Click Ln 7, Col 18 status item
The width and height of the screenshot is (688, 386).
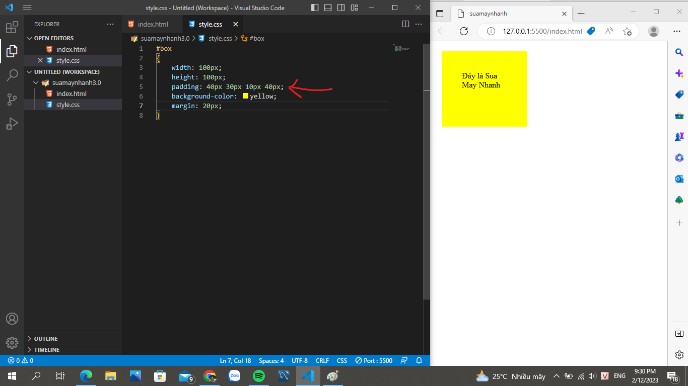(x=235, y=360)
